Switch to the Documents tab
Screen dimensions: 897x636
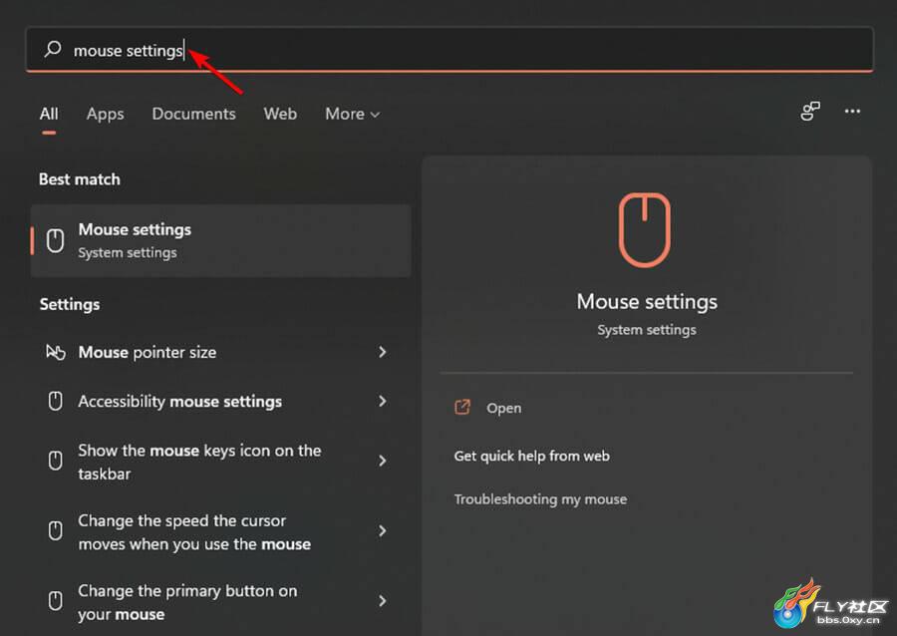point(194,114)
